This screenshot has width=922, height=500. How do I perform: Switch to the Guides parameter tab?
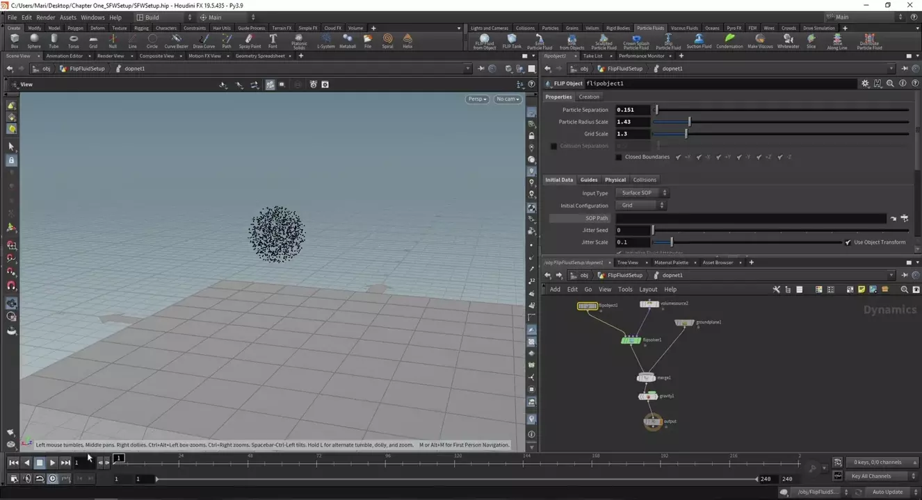point(589,180)
